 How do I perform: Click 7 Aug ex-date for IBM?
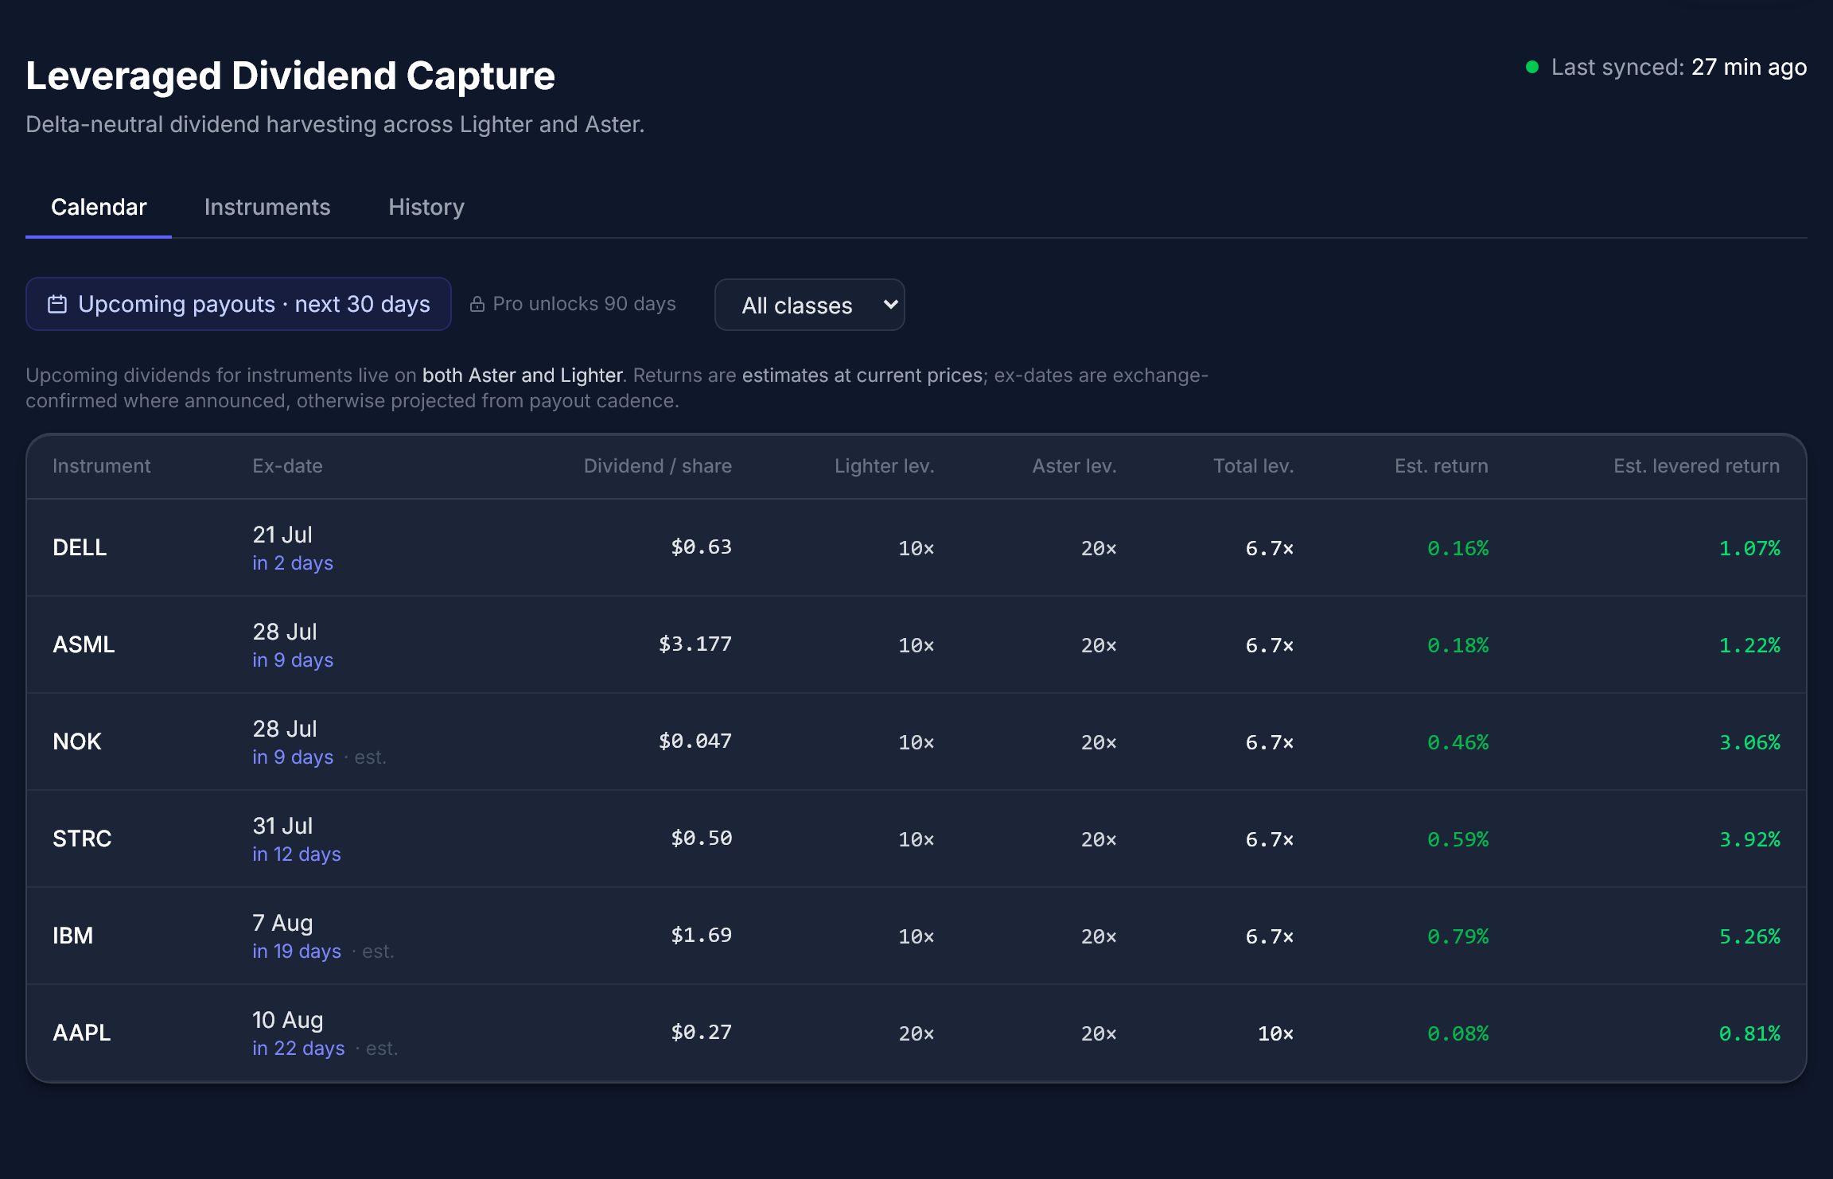tap(282, 923)
